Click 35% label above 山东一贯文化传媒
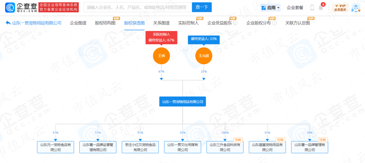Image resolution: width=365 pixels, height=163 pixels. pos(182,133)
